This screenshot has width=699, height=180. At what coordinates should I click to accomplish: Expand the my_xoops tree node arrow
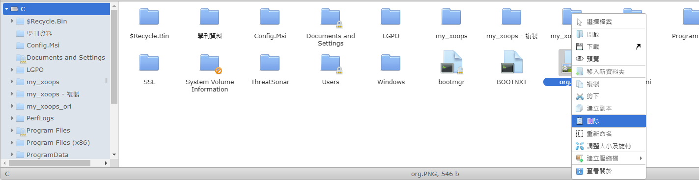tap(12, 82)
